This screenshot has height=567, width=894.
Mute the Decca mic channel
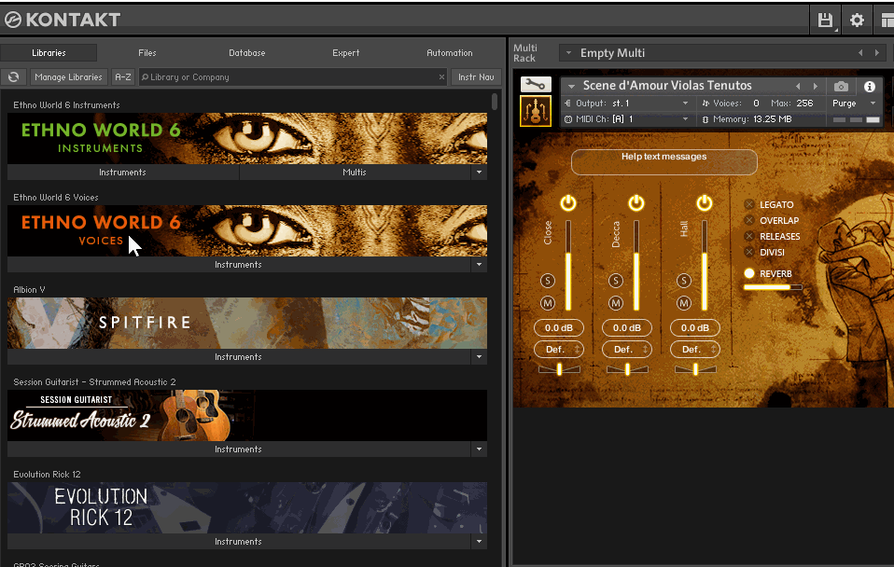tap(616, 303)
